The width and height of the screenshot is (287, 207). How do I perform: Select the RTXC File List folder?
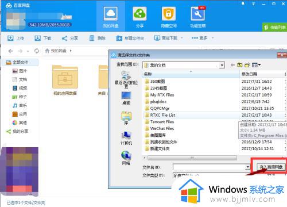[160, 115]
